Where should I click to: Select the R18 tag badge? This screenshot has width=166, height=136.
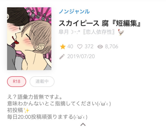(16, 82)
